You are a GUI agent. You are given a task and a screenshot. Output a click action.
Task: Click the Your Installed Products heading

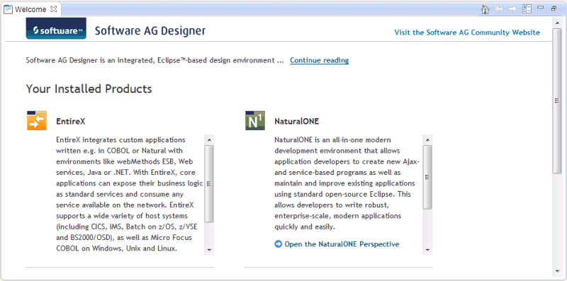89,89
